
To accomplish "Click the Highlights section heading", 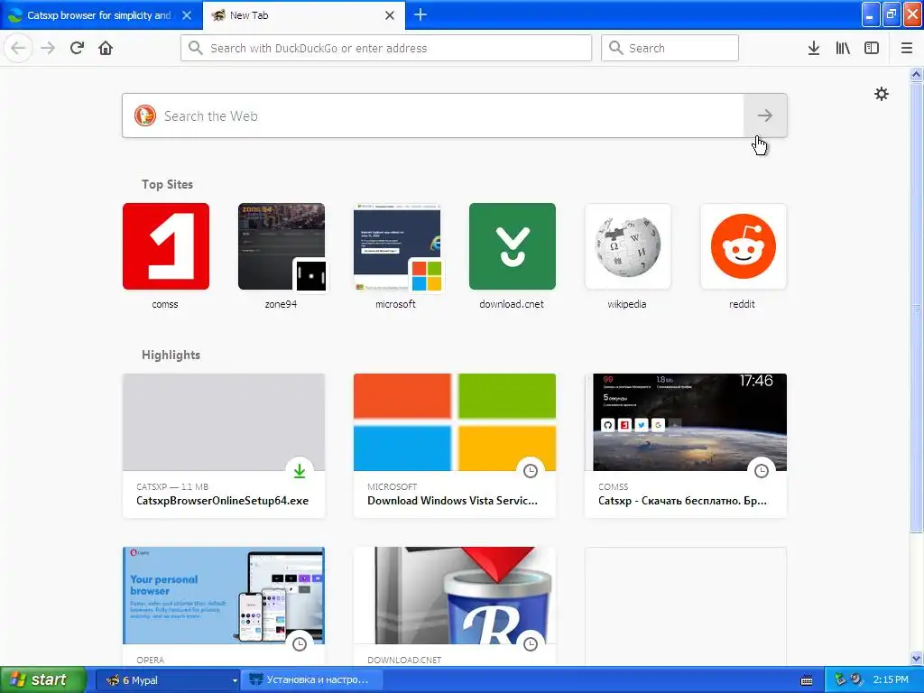I will 171,355.
